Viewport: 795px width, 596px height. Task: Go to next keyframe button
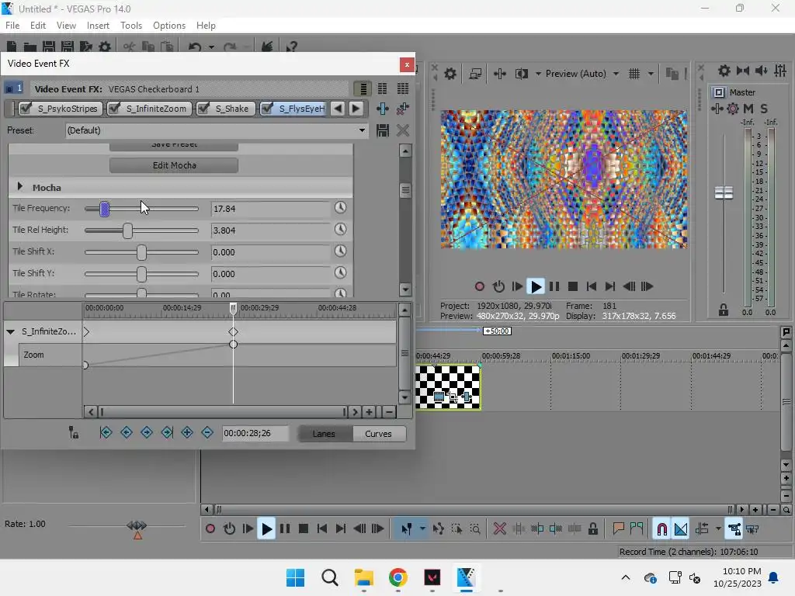tap(147, 432)
